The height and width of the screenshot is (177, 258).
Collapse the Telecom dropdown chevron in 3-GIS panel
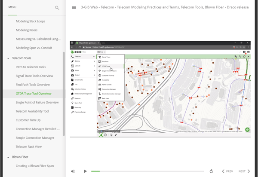coord(94,57)
